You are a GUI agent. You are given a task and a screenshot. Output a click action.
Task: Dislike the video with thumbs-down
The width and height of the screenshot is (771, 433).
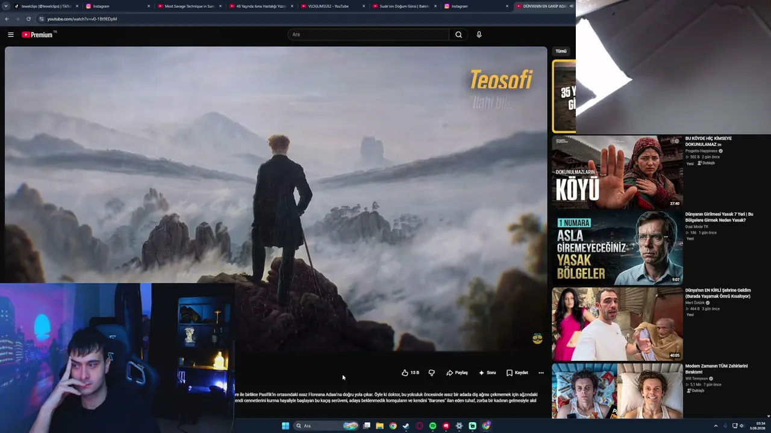pos(431,373)
